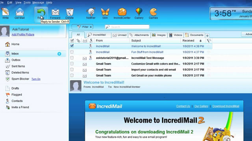
Task: Click the Contact Us link
Action: point(183,106)
